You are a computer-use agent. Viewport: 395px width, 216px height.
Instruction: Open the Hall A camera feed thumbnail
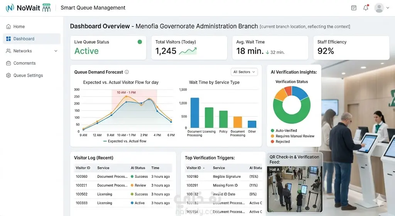tap(295, 189)
